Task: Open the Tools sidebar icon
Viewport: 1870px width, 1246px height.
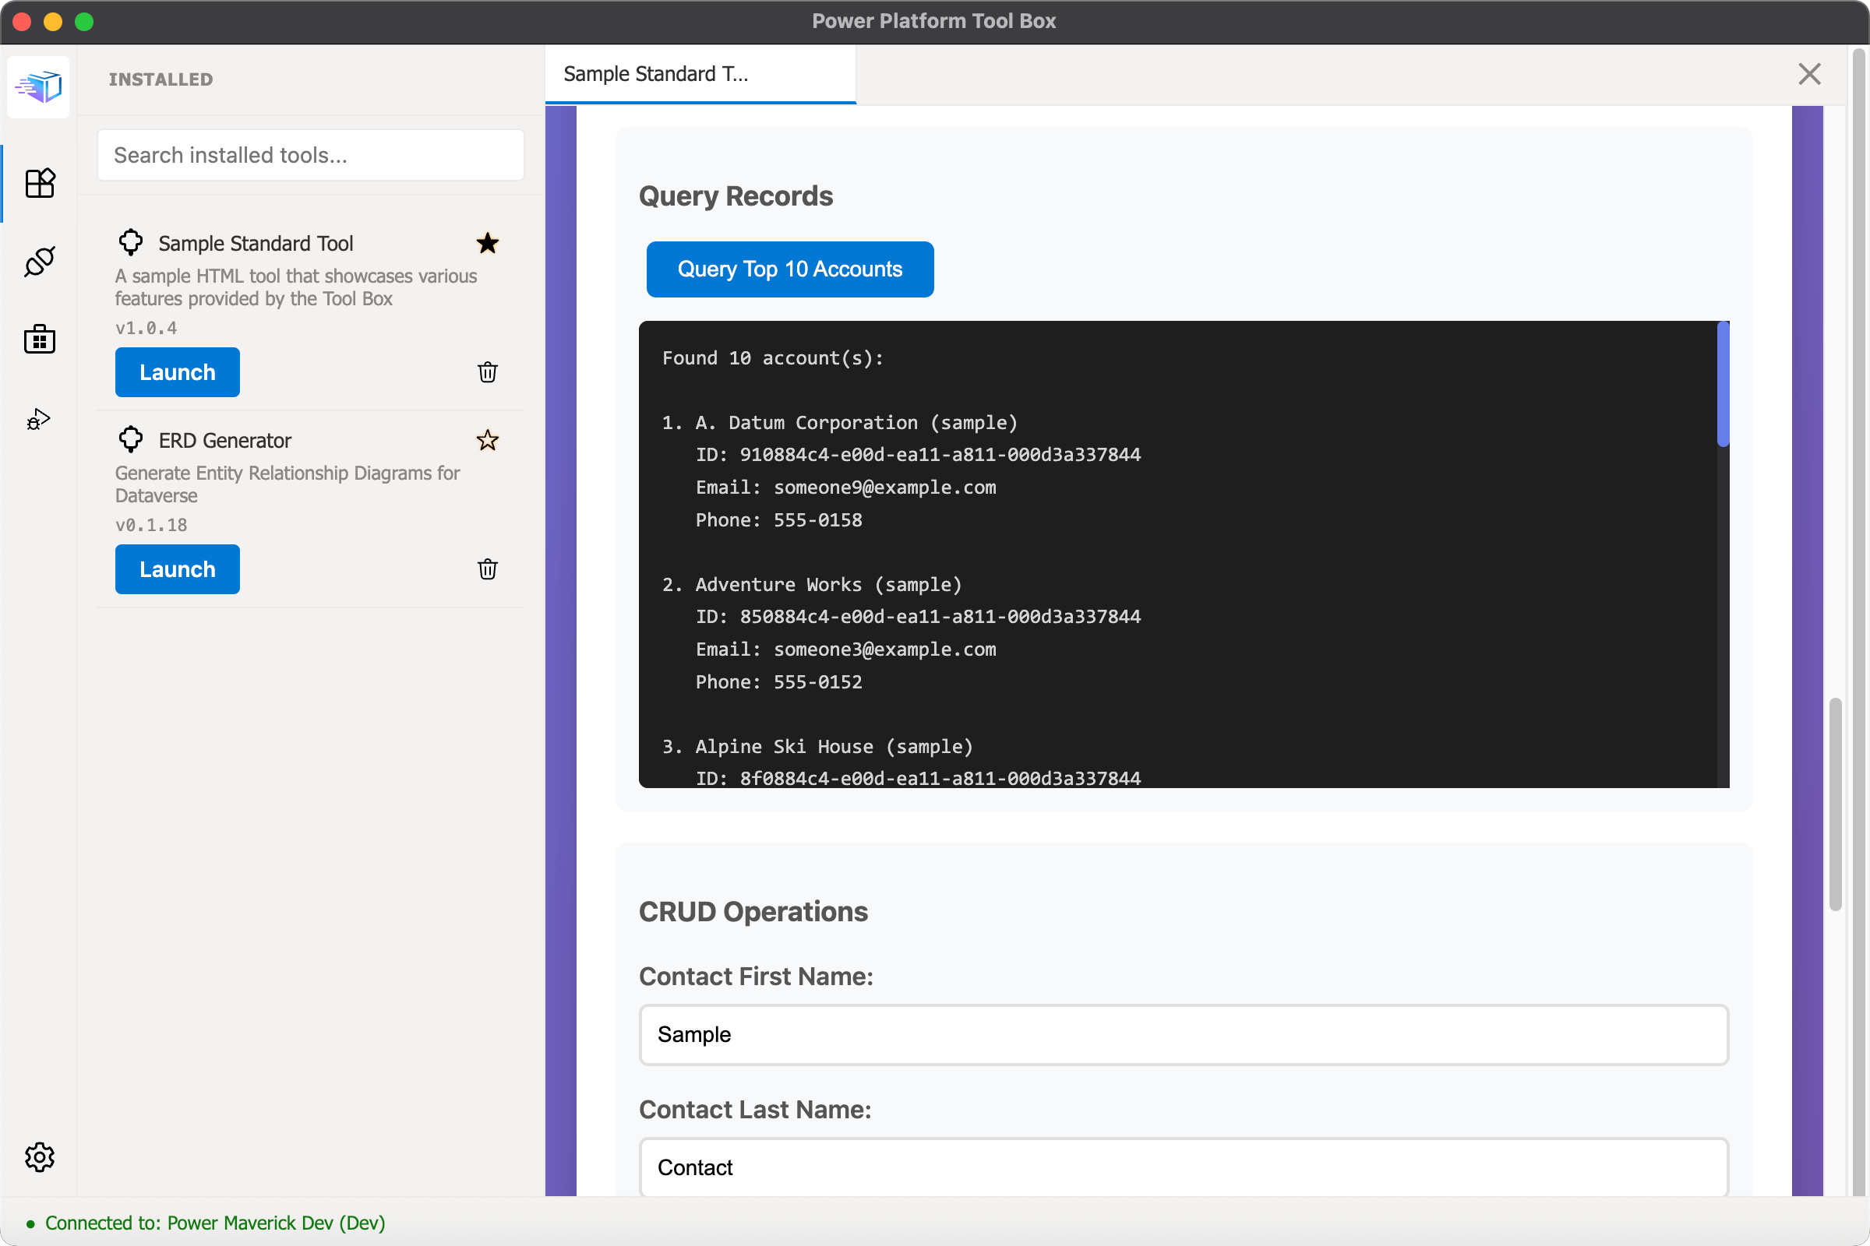Action: [x=39, y=184]
